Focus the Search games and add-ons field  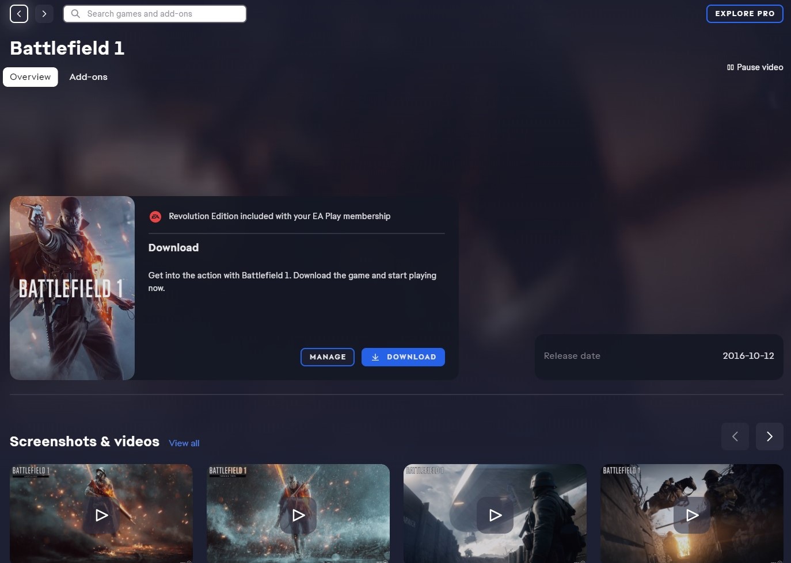click(155, 14)
